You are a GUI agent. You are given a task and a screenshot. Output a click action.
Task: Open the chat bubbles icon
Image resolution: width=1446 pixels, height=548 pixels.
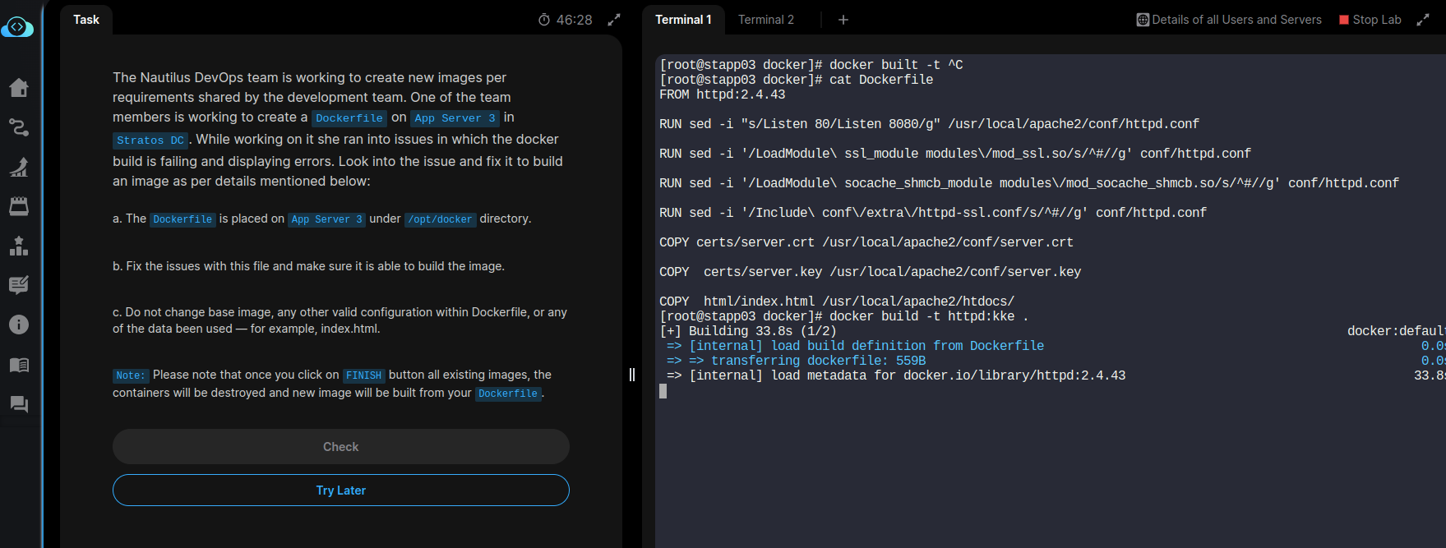19,404
